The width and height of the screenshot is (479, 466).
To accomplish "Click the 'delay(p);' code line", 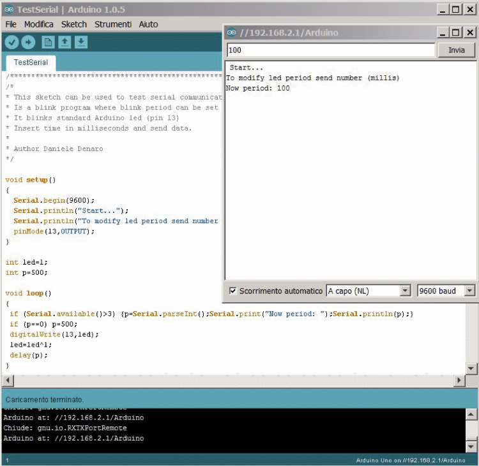I will point(29,355).
